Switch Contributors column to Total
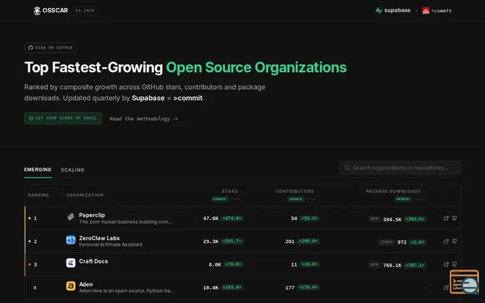Screen dimensions: 485x303 point(312,199)
